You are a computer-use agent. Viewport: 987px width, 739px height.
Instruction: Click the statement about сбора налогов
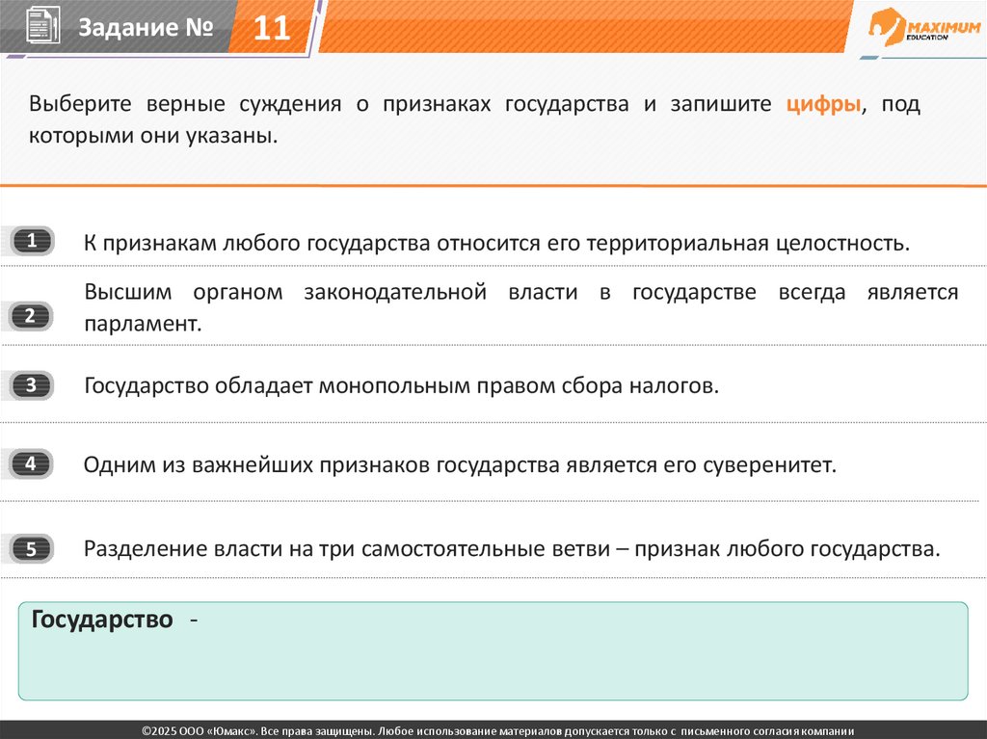click(x=401, y=385)
